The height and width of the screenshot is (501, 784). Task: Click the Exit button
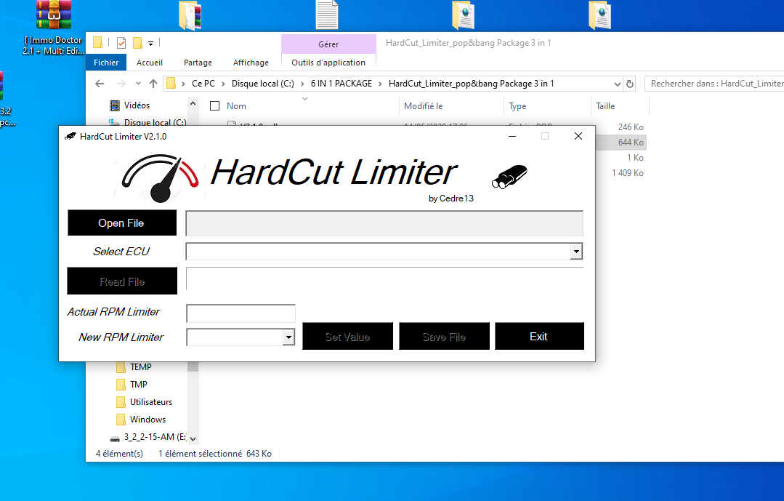(x=539, y=337)
